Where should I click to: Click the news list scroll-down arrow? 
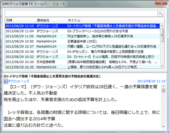pyautogui.click(x=162, y=66)
